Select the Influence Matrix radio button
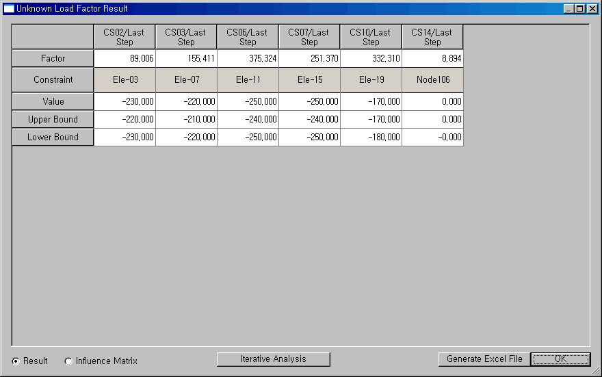The image size is (602, 377). tap(68, 361)
